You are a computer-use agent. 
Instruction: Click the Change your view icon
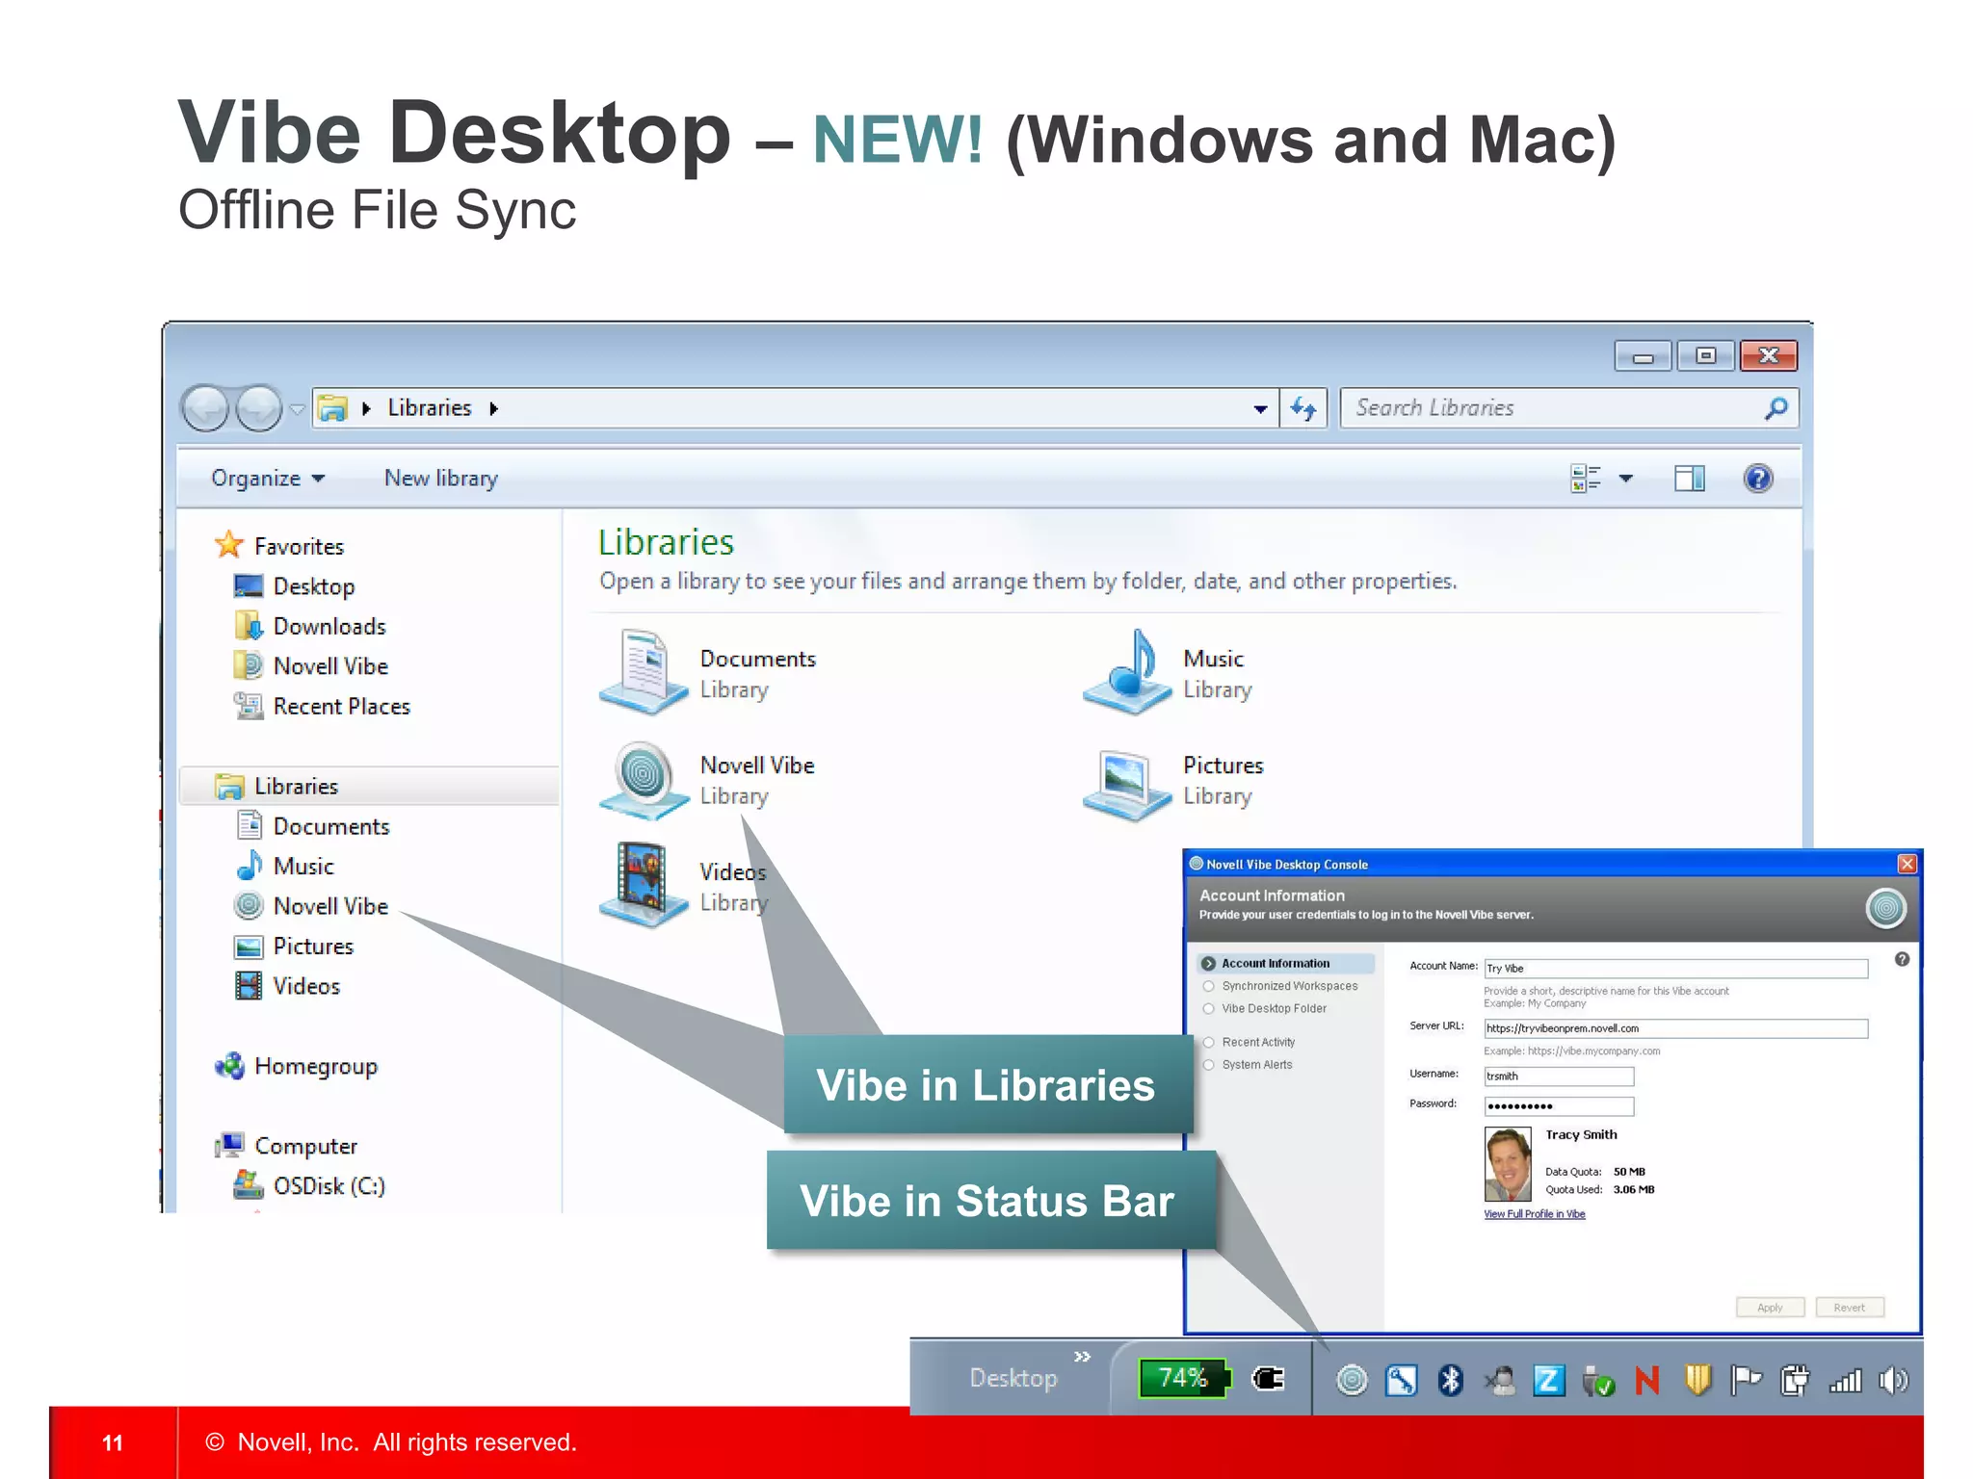coord(1586,479)
